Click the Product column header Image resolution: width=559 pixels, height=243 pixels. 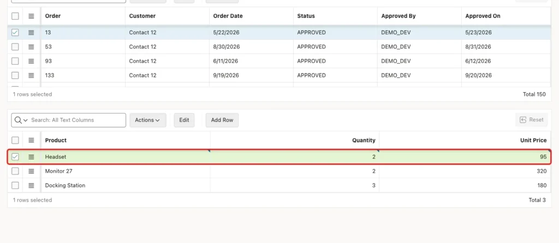pos(126,140)
